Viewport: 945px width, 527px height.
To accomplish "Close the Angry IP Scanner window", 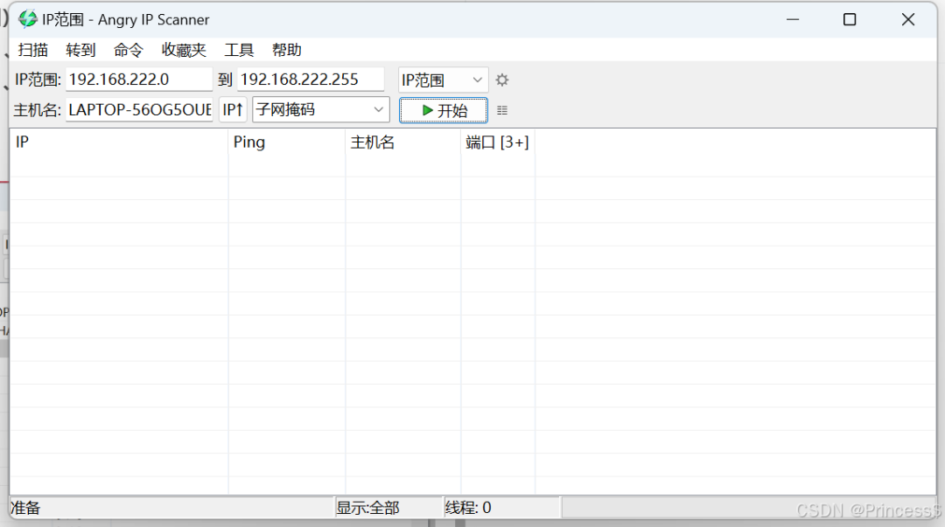I will pyautogui.click(x=907, y=19).
